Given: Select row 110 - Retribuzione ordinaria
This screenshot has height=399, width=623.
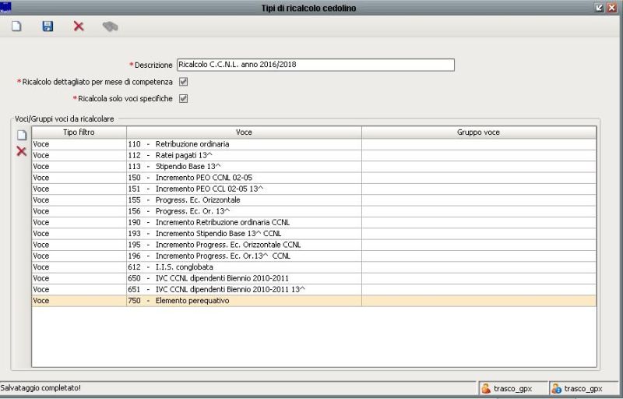Looking at the screenshot, I should coord(244,144).
